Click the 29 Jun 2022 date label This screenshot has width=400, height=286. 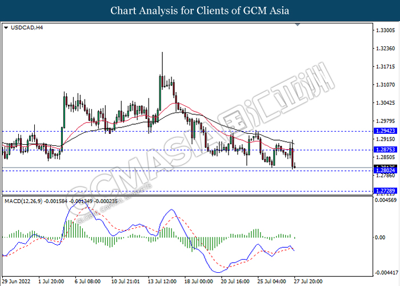[16, 281]
